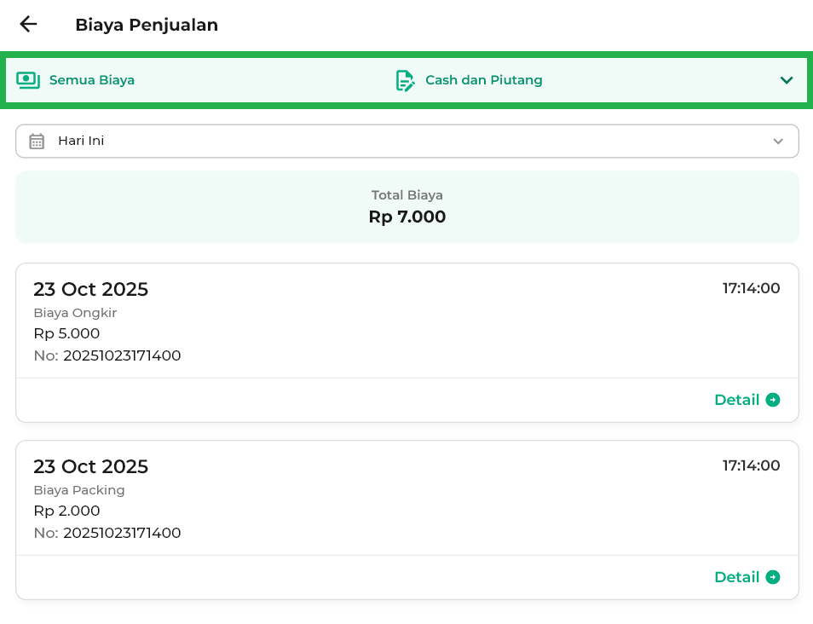Expand the filter bar chevron
Screen dimensions: 813x624
[x=786, y=80]
